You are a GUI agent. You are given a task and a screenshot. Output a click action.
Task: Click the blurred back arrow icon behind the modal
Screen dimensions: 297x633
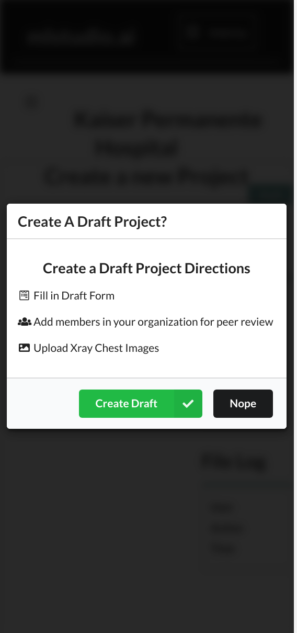coord(32,102)
